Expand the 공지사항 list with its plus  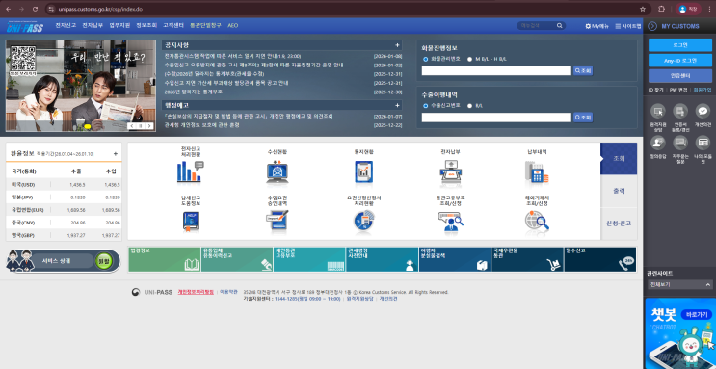397,45
